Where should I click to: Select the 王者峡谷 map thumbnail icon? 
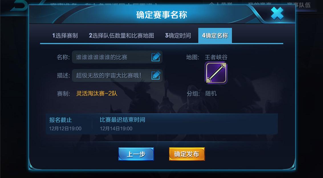point(216,73)
